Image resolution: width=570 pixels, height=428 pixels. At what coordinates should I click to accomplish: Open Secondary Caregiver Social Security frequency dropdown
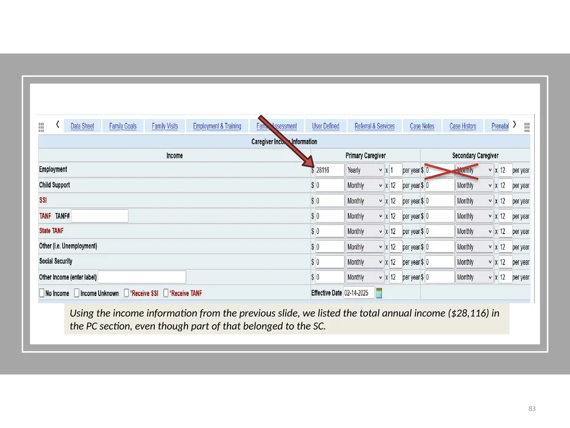click(474, 262)
